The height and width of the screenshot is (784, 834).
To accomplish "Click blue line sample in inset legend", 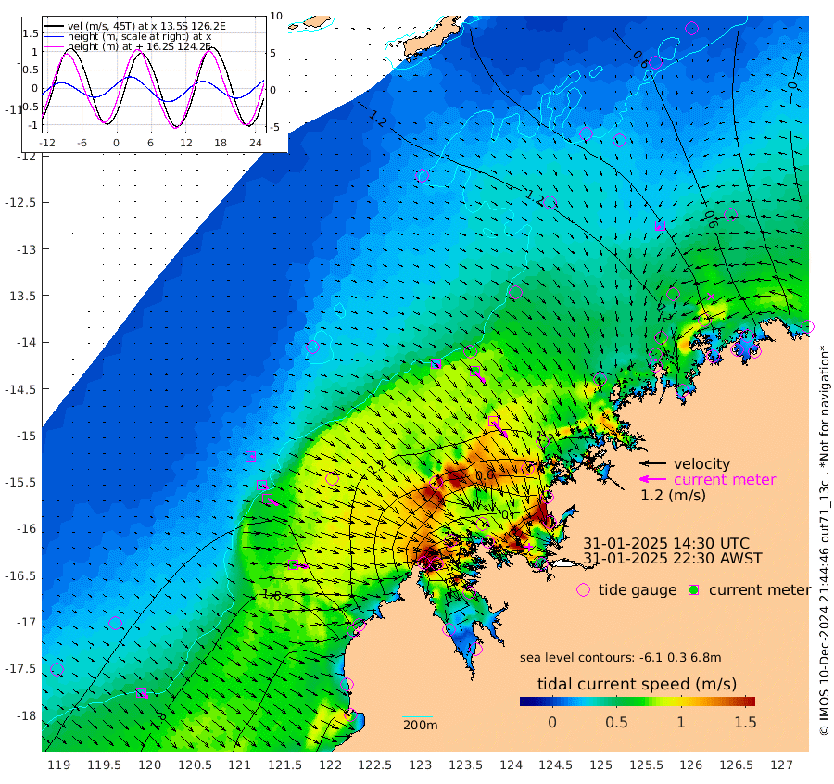I will pyautogui.click(x=55, y=36).
